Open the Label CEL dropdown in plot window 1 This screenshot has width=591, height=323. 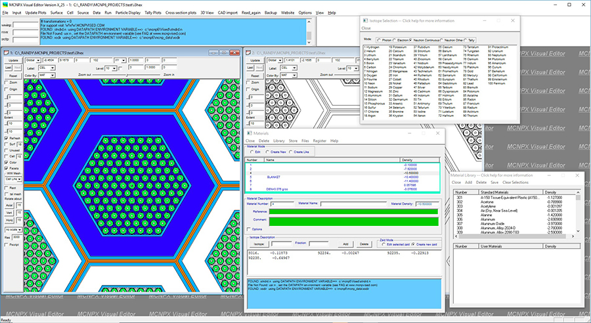52,68
